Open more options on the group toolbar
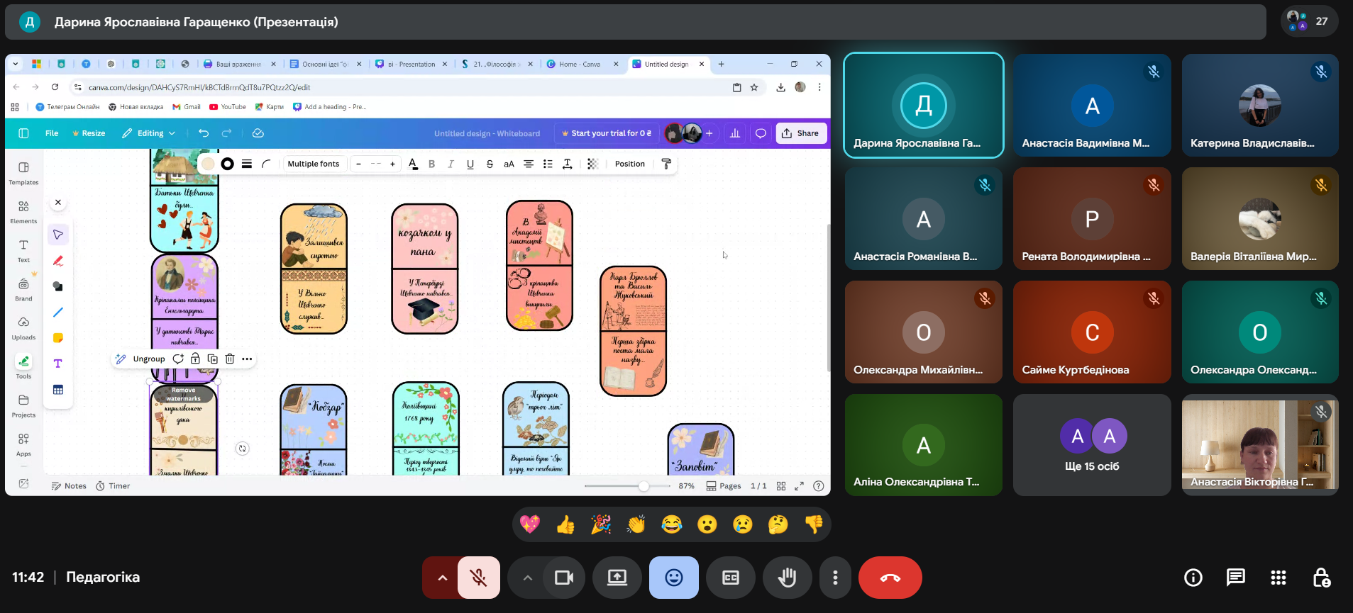Viewport: 1353px width, 613px height. [247, 359]
